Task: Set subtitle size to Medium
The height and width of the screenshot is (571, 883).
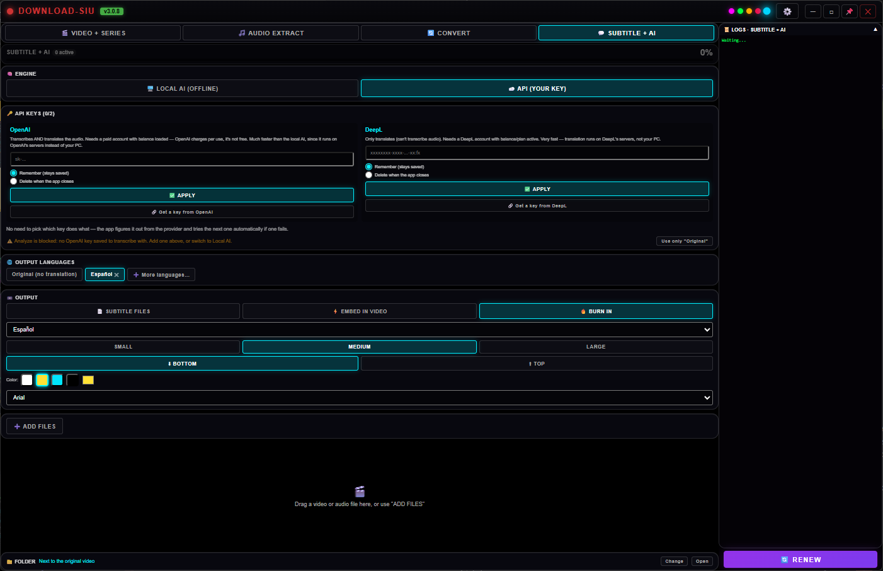Action: 360,347
